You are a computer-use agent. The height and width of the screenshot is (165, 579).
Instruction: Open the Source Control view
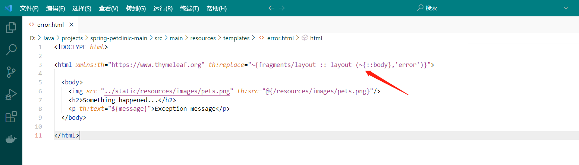pos(11,72)
